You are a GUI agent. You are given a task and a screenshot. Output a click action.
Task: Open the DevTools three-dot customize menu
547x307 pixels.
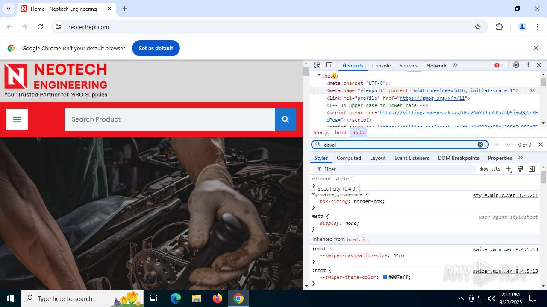point(528,65)
